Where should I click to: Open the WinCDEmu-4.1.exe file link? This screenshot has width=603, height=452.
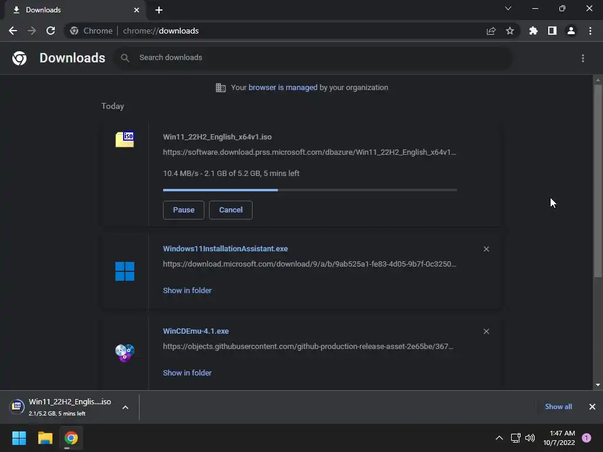click(196, 331)
